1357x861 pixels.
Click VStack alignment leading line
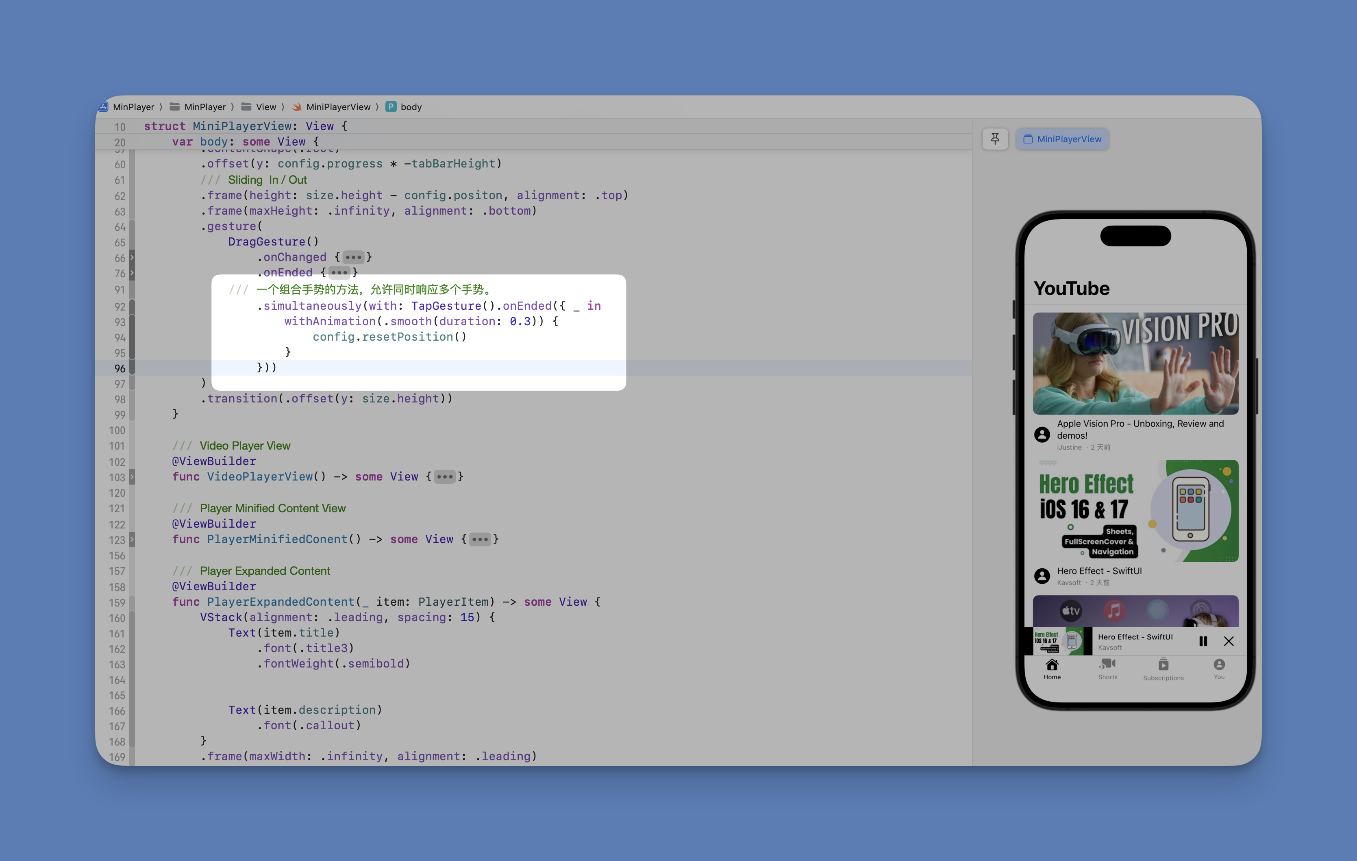pos(348,617)
